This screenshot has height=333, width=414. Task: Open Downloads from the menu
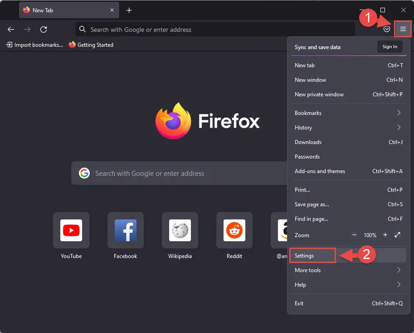(349, 142)
